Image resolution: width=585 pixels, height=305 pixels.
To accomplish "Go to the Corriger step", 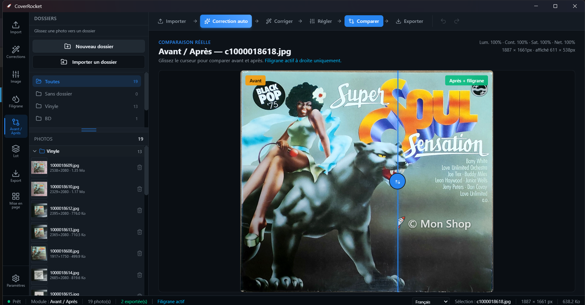I will coord(279,21).
